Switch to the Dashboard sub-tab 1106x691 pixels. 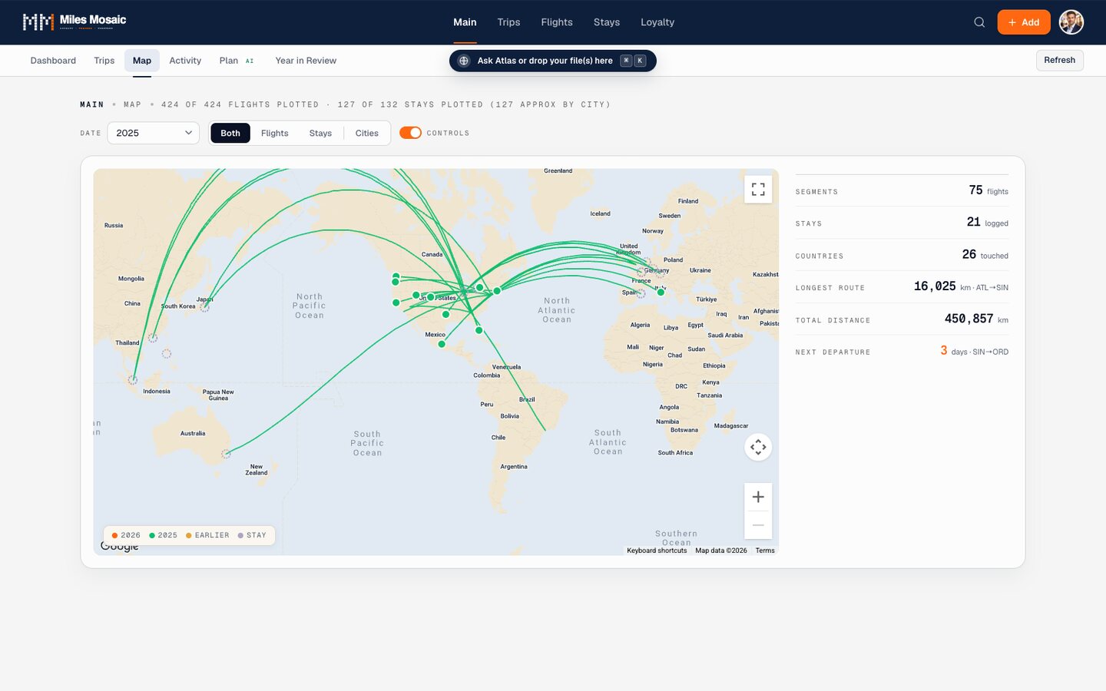pyautogui.click(x=53, y=61)
